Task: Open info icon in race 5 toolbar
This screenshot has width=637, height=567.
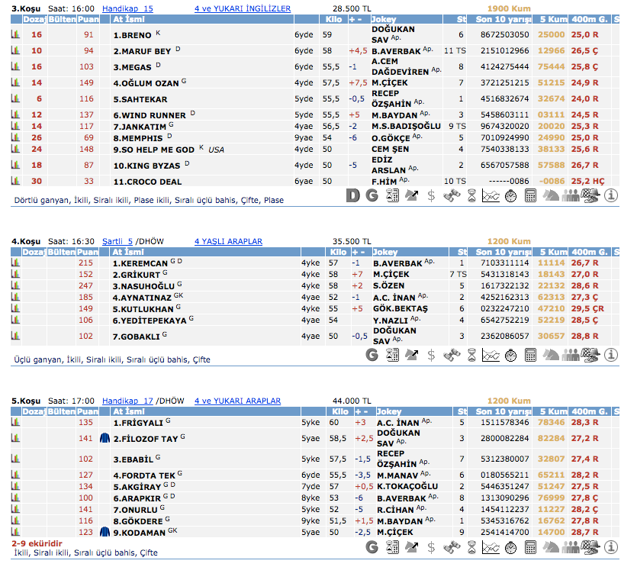Action: tap(611, 547)
